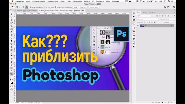The image size is (185, 104).
Task: Reset default foreground and background colors
Action: (x=10, y=80)
